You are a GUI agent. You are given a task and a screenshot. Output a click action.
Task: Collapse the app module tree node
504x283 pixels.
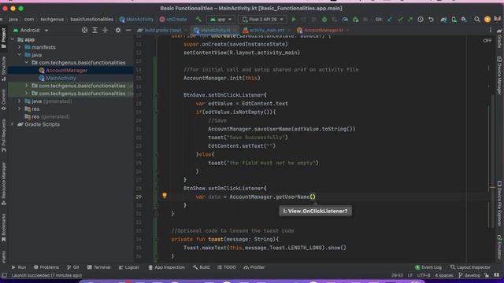(13, 39)
